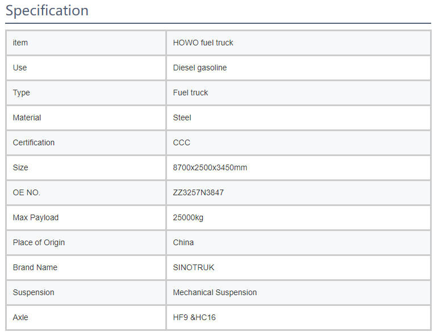The height and width of the screenshot is (336, 438).
Task: Click the 'HOWO fuel truck' value
Action: 203,43
